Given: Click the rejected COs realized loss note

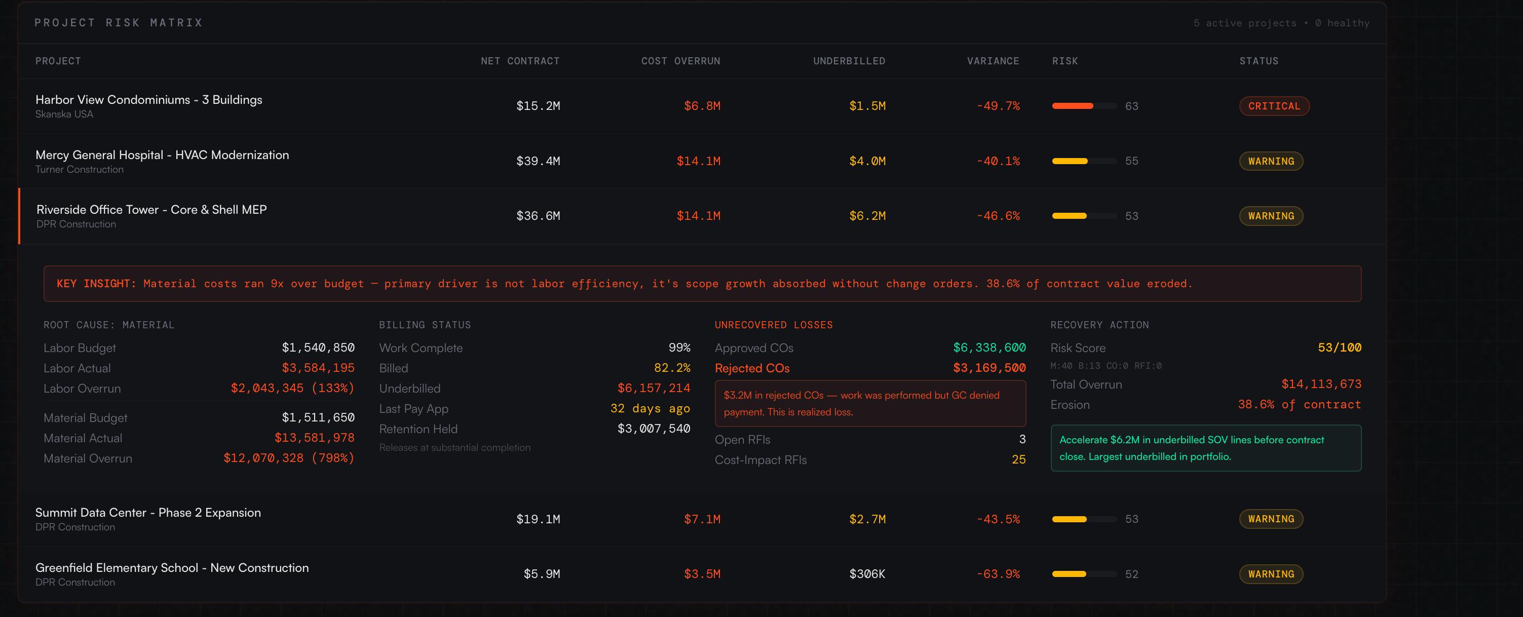Looking at the screenshot, I should coord(870,404).
